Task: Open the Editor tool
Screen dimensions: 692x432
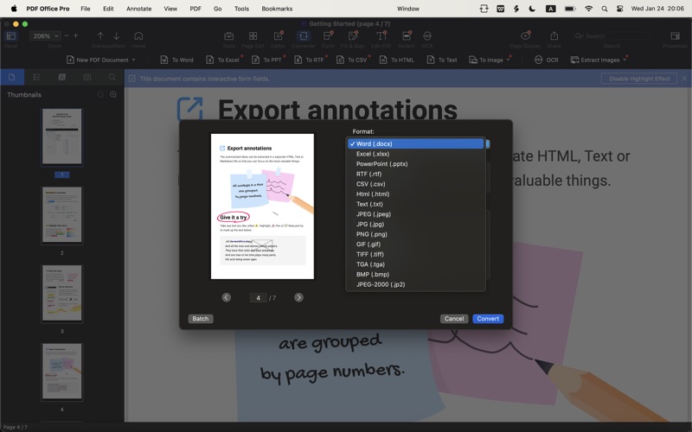Action: (x=278, y=36)
